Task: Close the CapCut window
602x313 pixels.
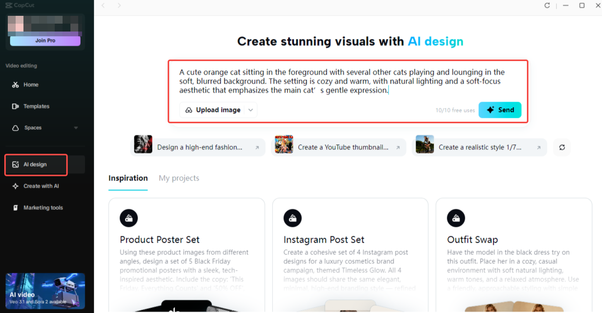Action: click(598, 5)
